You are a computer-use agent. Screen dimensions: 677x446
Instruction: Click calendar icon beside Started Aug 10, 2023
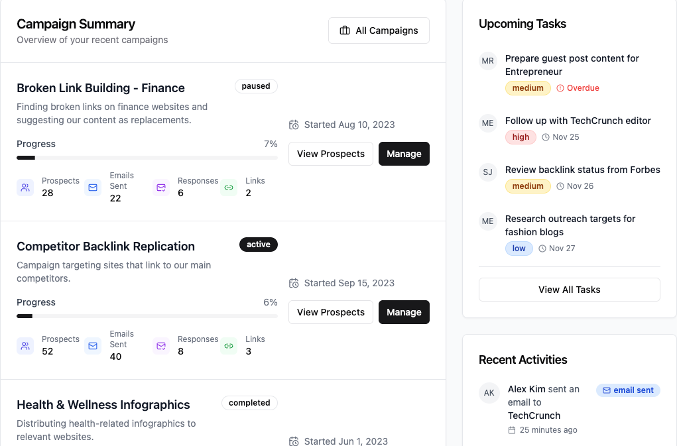(294, 125)
